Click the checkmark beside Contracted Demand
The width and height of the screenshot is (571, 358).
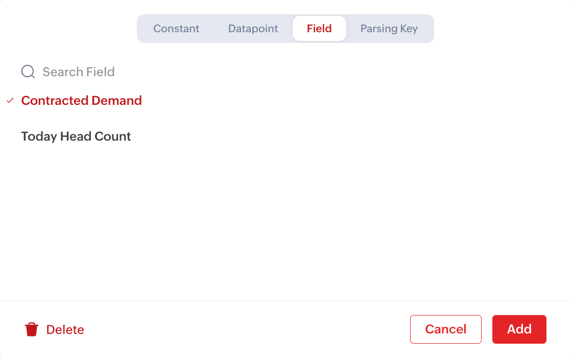pyautogui.click(x=10, y=101)
